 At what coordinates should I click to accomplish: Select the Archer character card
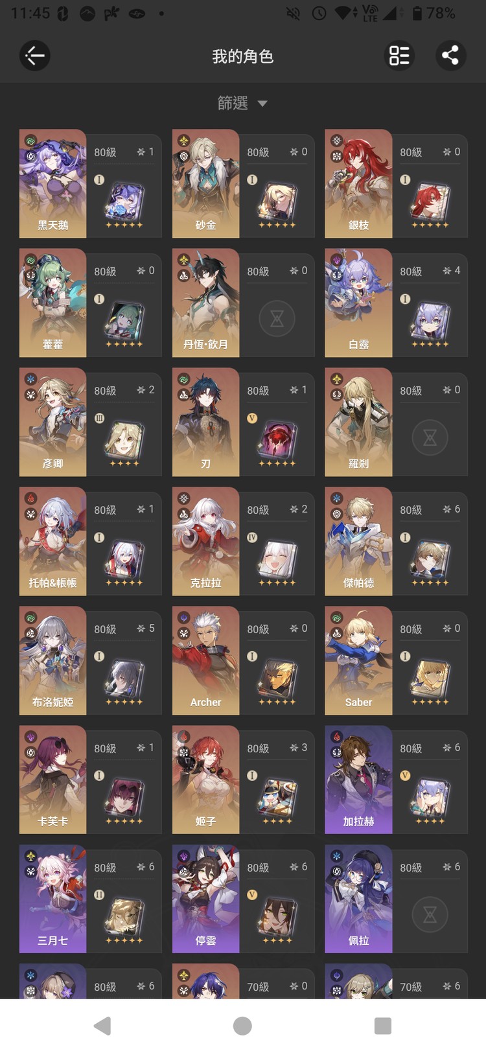point(244,660)
